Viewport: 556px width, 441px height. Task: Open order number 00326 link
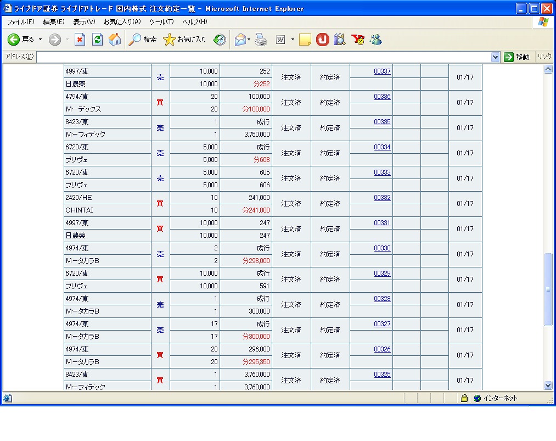[382, 349]
